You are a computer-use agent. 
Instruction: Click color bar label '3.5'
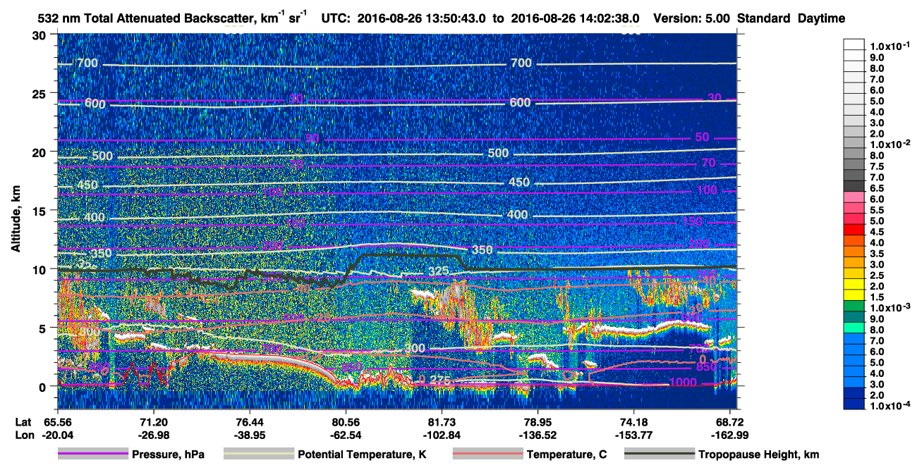click(x=877, y=254)
